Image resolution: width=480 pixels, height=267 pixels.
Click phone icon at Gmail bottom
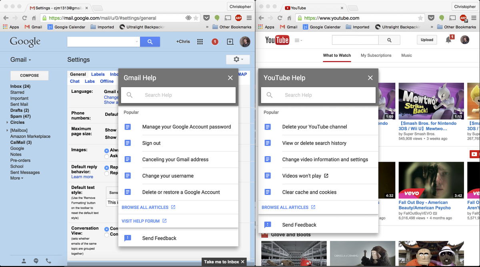[48, 261]
